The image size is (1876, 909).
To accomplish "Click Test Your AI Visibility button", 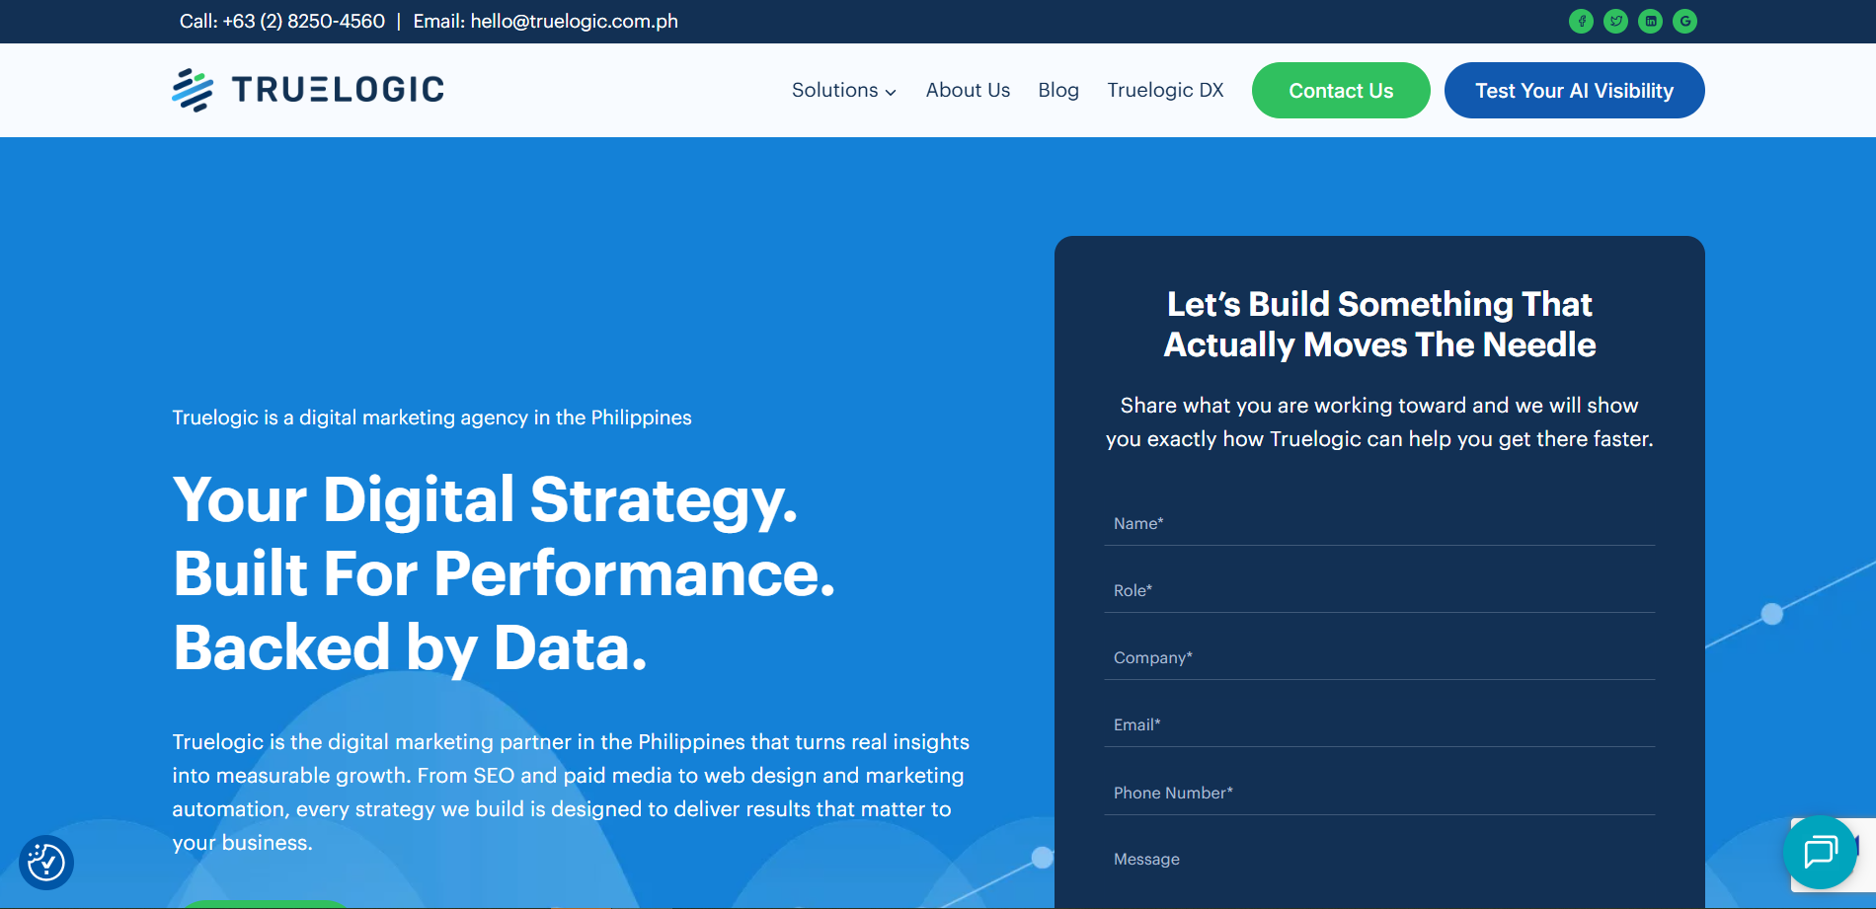I will pyautogui.click(x=1574, y=91).
